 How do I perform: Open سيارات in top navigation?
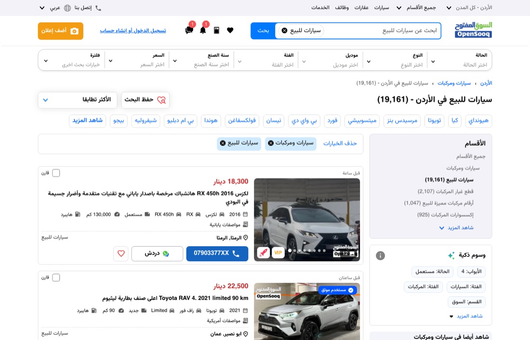[x=381, y=8]
